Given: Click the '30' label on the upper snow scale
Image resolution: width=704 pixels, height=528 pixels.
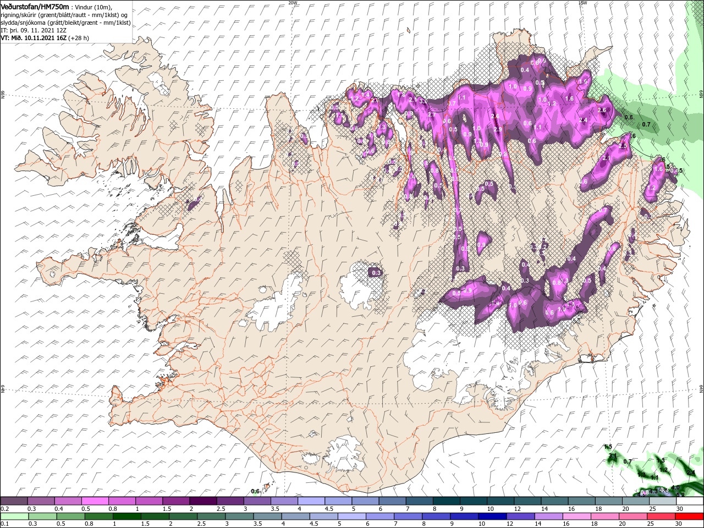Looking at the screenshot, I should tap(680, 509).
